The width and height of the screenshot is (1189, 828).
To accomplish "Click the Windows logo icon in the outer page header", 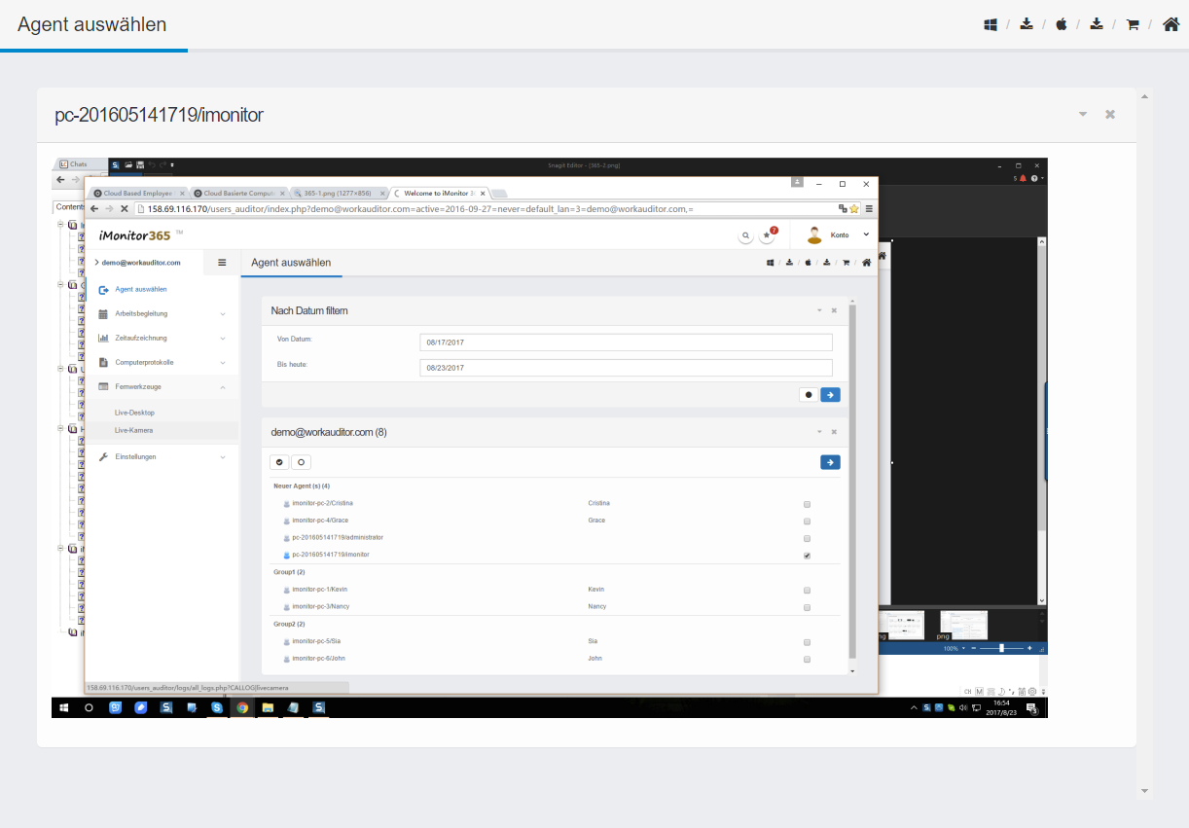I will [x=990, y=24].
